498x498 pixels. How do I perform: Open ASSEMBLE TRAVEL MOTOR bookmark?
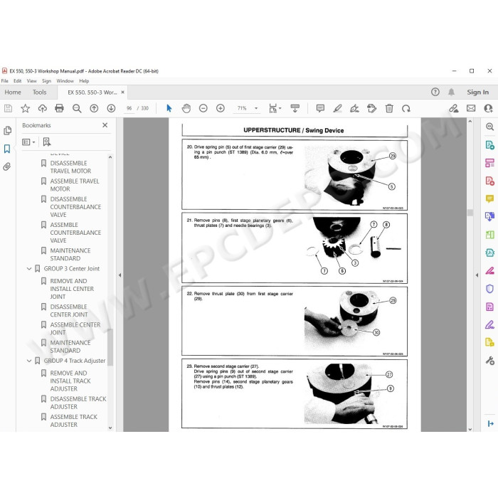(74, 185)
